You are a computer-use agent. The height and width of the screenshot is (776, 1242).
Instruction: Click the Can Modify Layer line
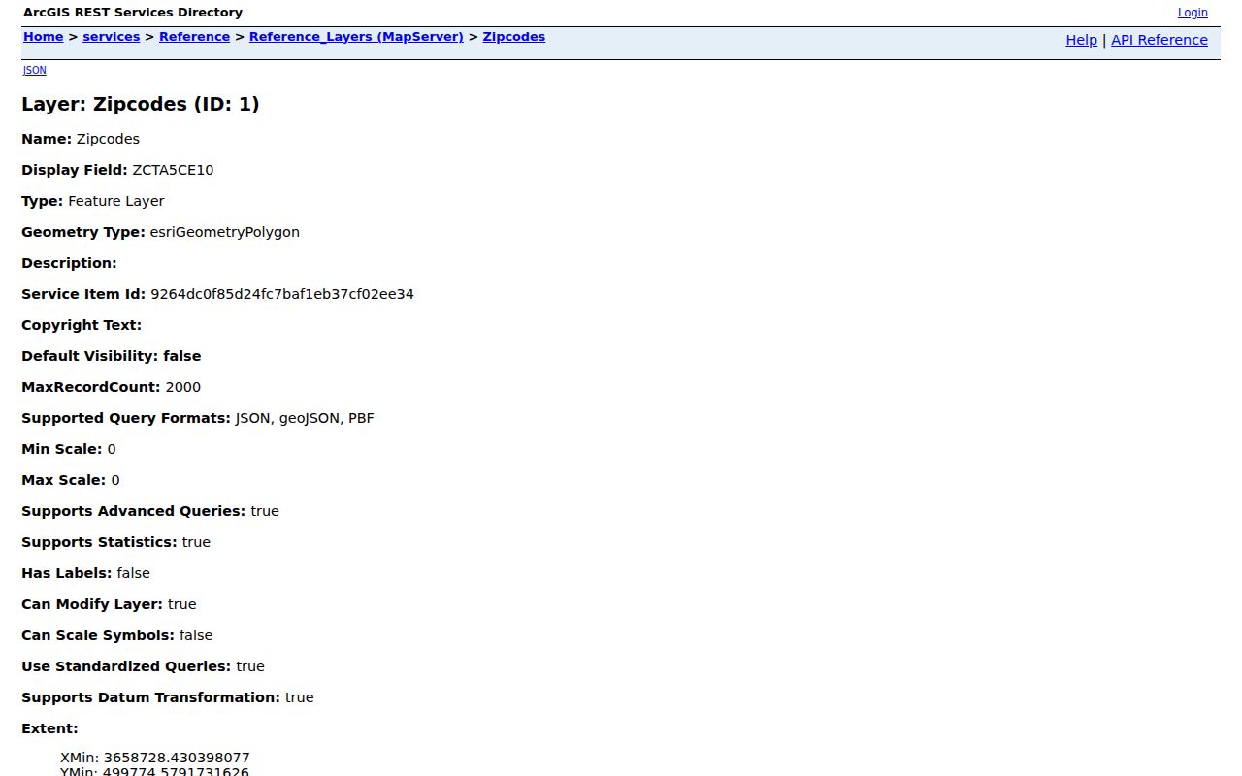pos(109,604)
